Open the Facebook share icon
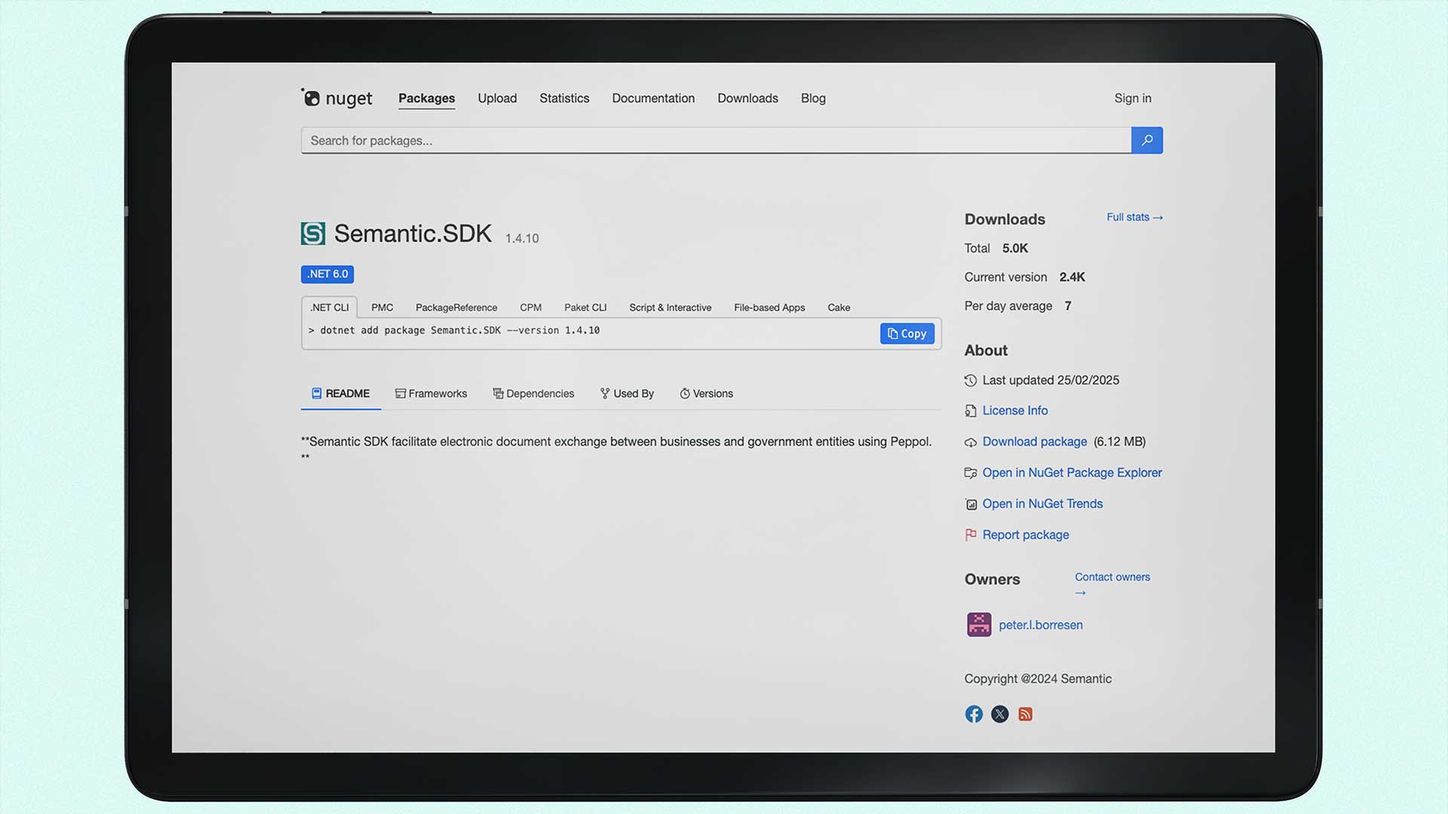This screenshot has width=1448, height=814. point(974,714)
